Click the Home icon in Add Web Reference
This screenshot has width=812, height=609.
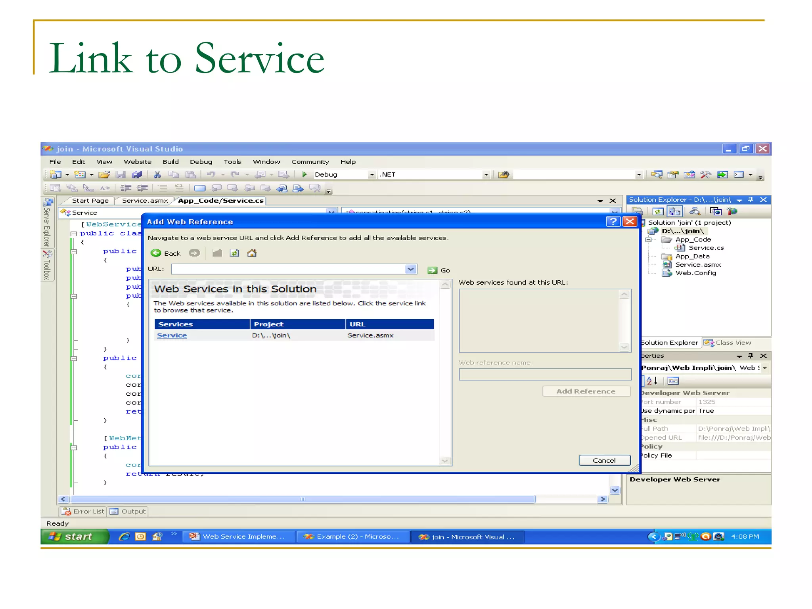pyautogui.click(x=252, y=253)
